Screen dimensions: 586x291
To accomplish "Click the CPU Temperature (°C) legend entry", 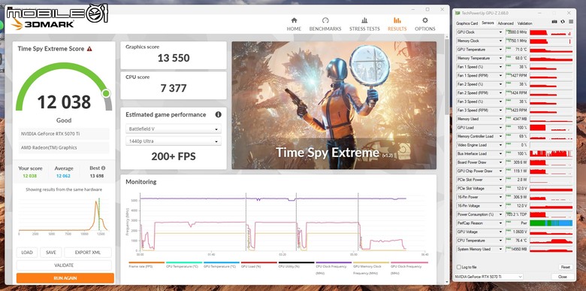I will point(182,267).
